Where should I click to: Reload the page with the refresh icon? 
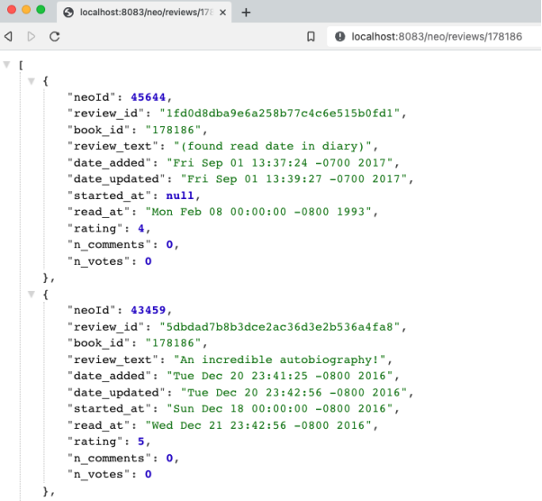pos(55,36)
